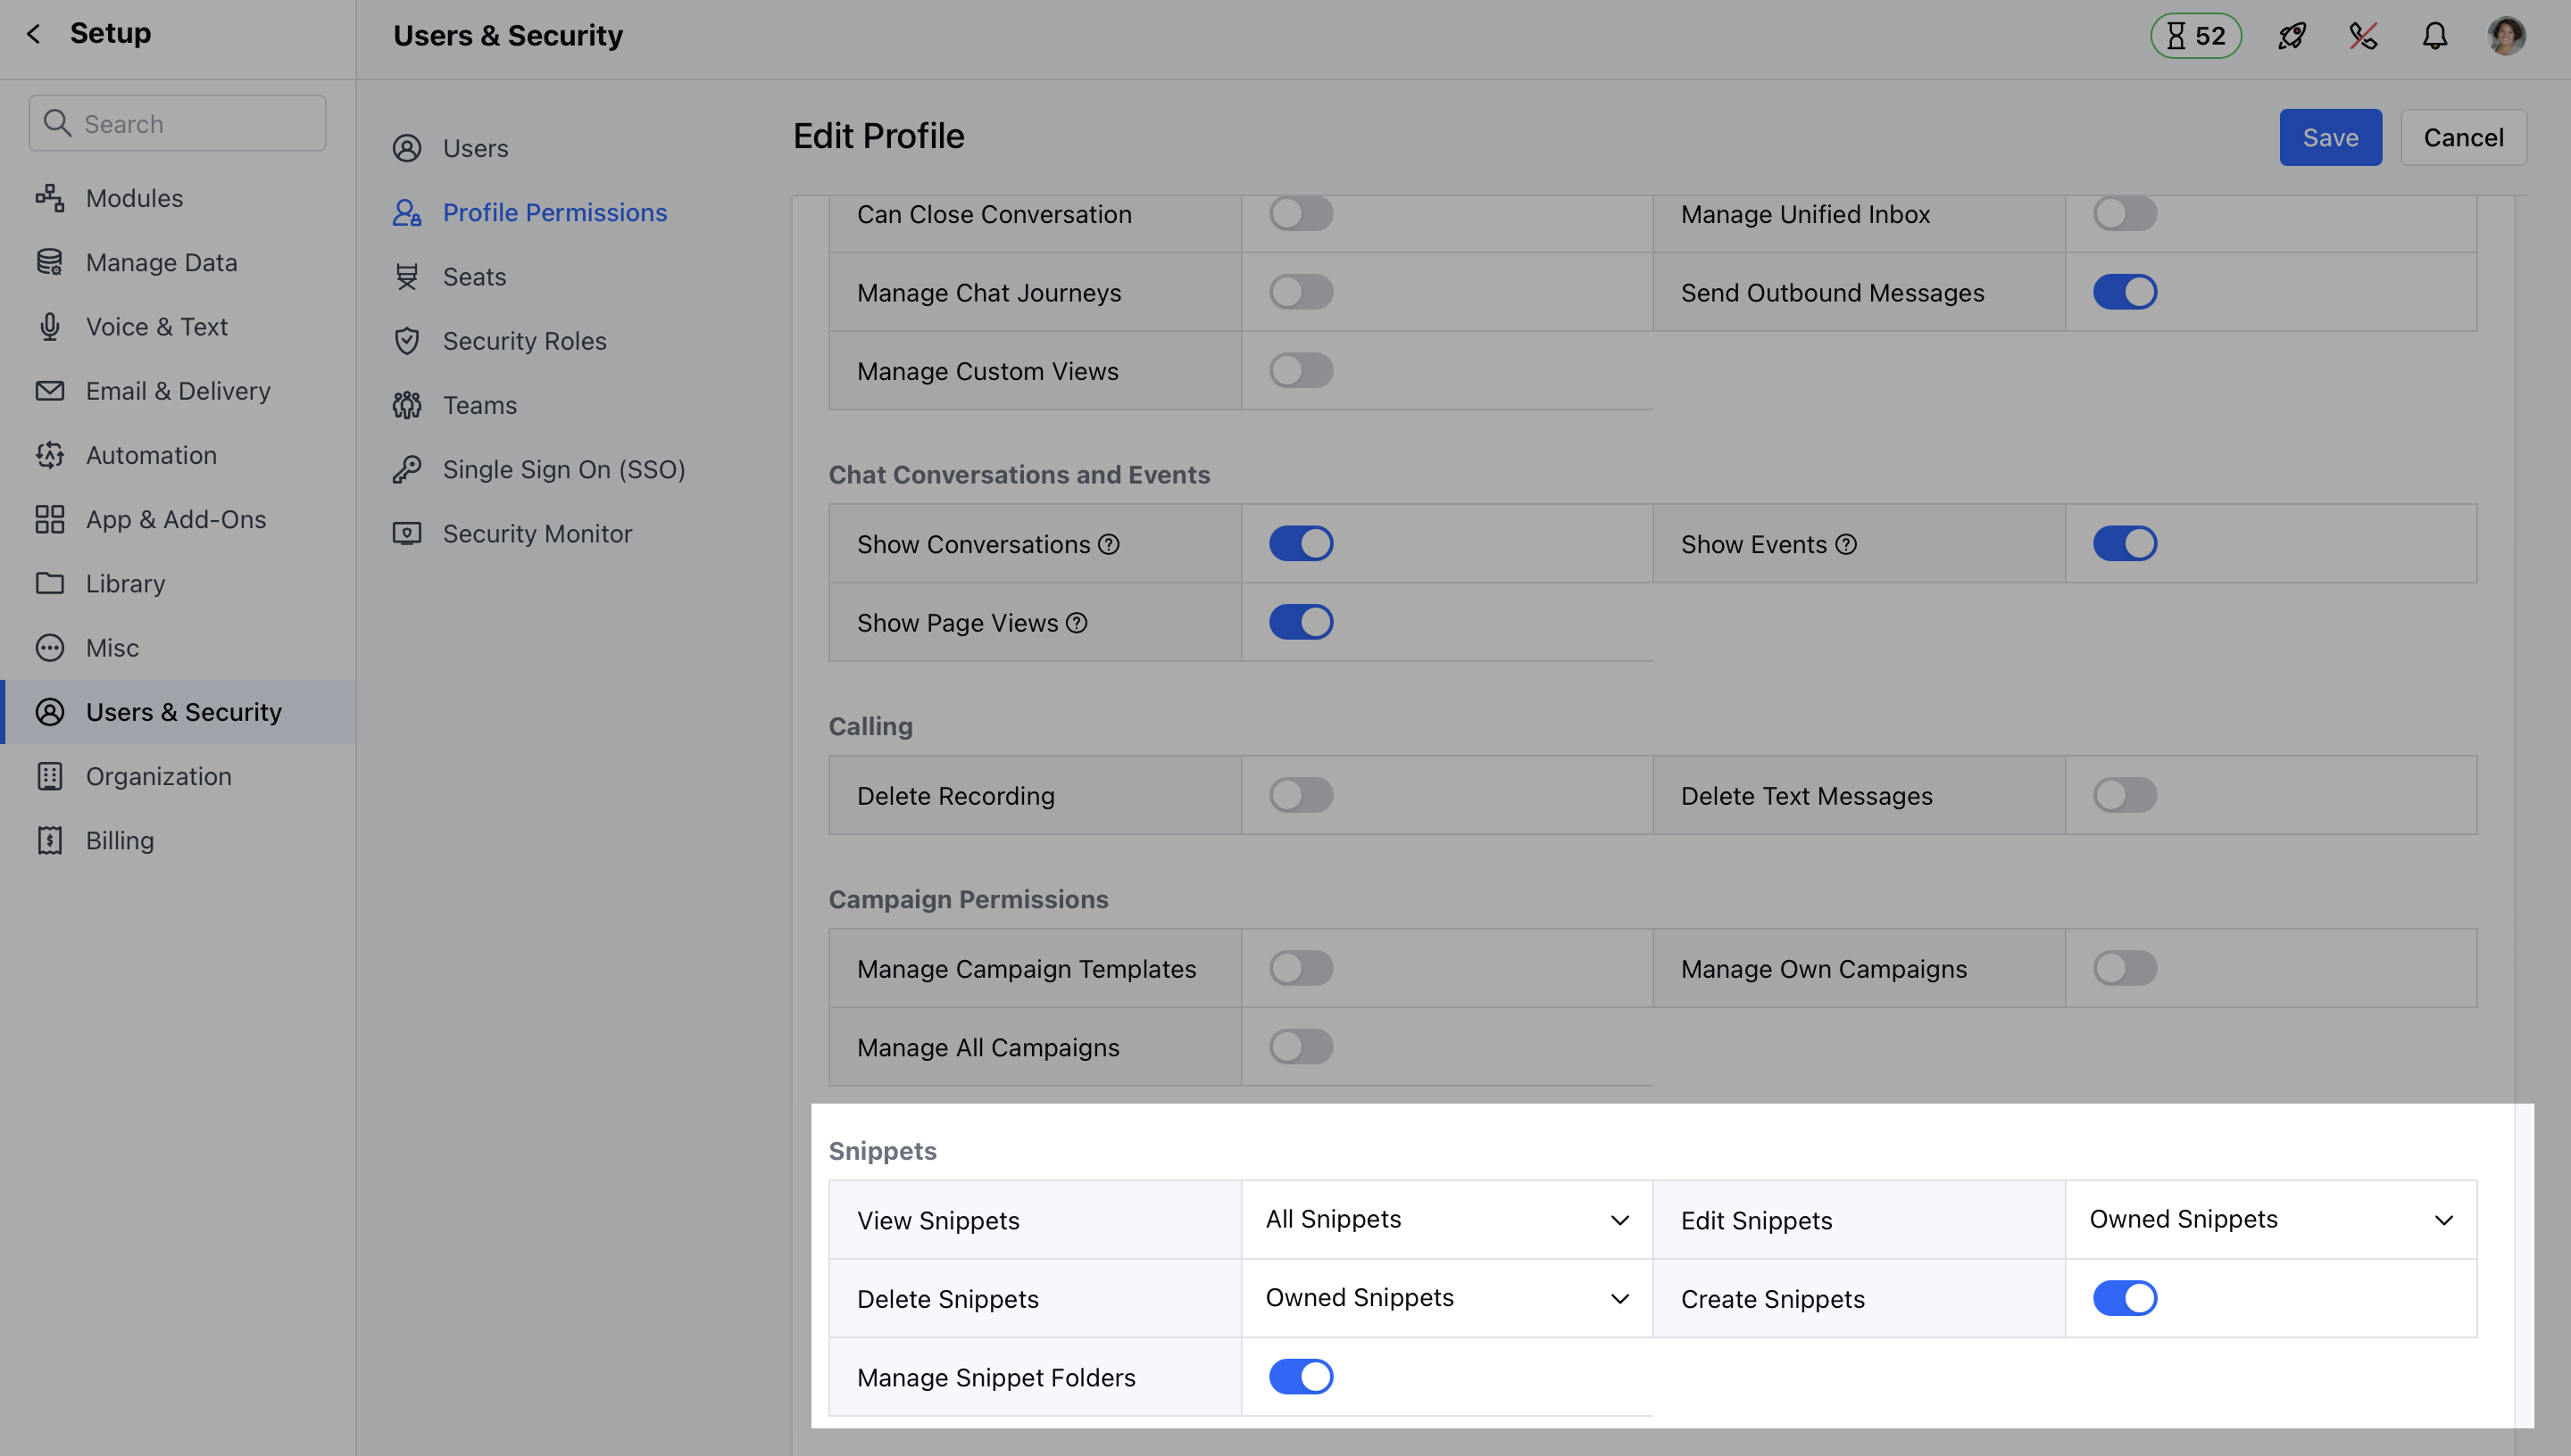2571x1456 pixels.
Task: Open the notifications bell
Action: pyautogui.click(x=2435, y=36)
